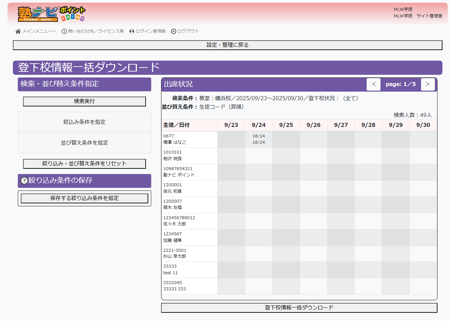Click 絞り込み・並び替え条件をリセット button
Viewport: 450px width, 321px height.
point(84,164)
